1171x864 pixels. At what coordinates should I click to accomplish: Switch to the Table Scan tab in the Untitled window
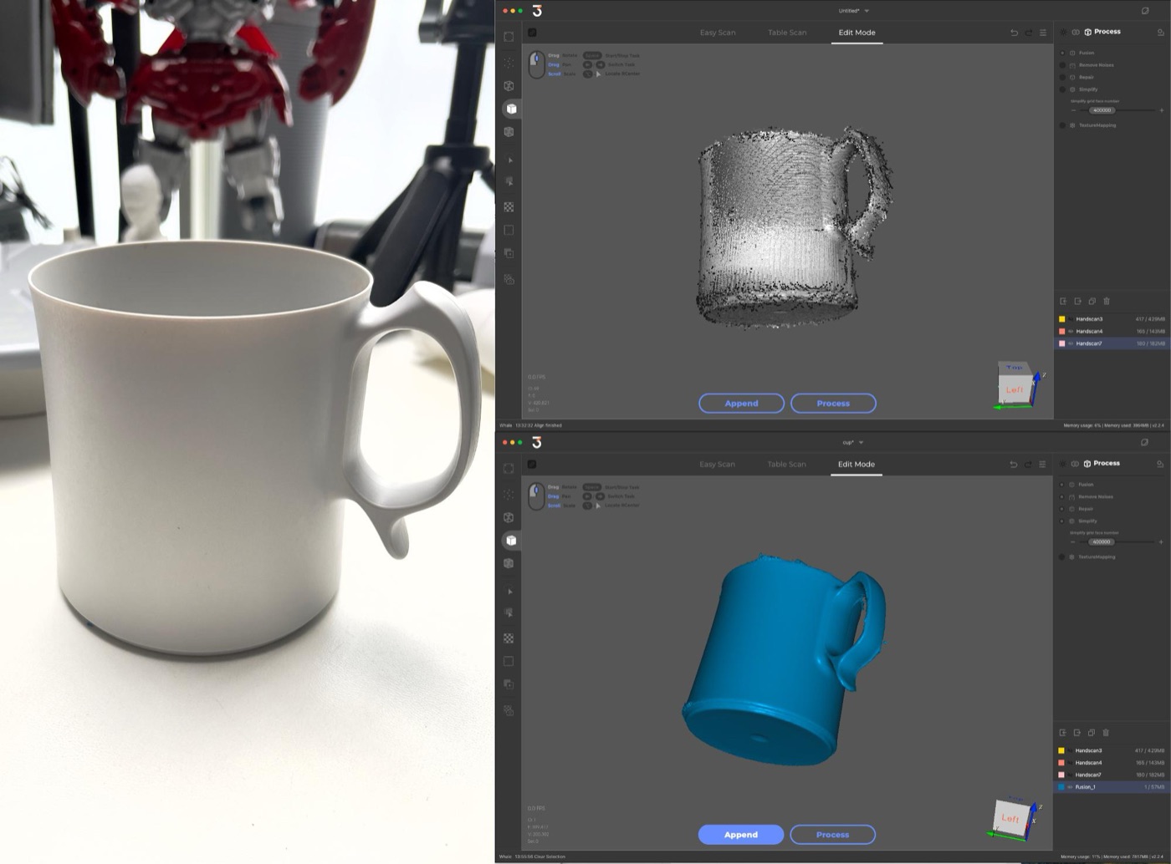click(787, 33)
